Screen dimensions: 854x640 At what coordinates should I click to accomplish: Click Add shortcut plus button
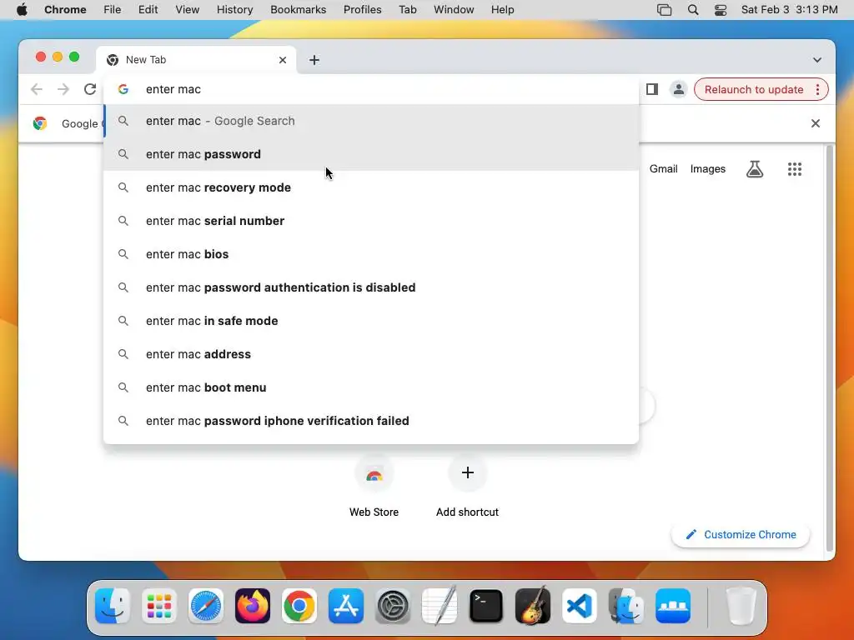pos(467,472)
